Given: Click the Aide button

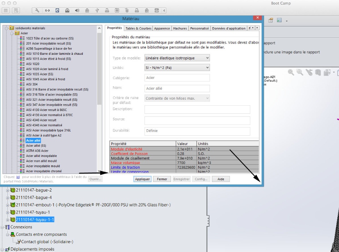Looking at the screenshot, I should pyautogui.click(x=221, y=179).
